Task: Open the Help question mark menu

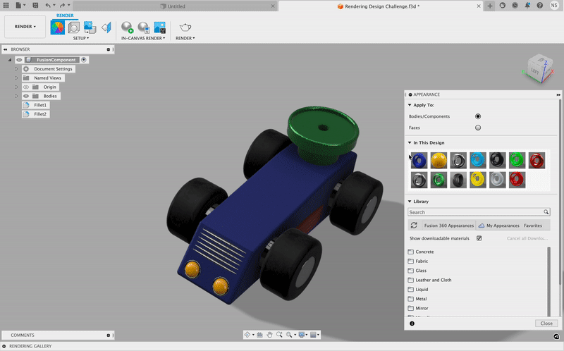Action: [540, 6]
